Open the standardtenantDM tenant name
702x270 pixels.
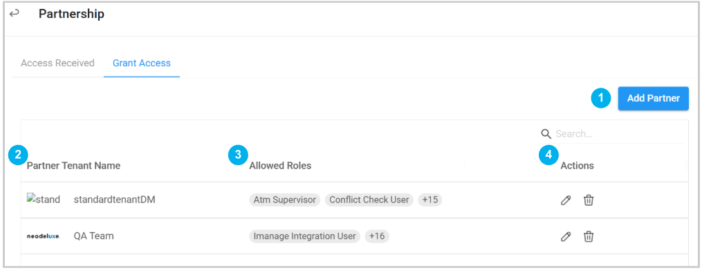(115, 200)
